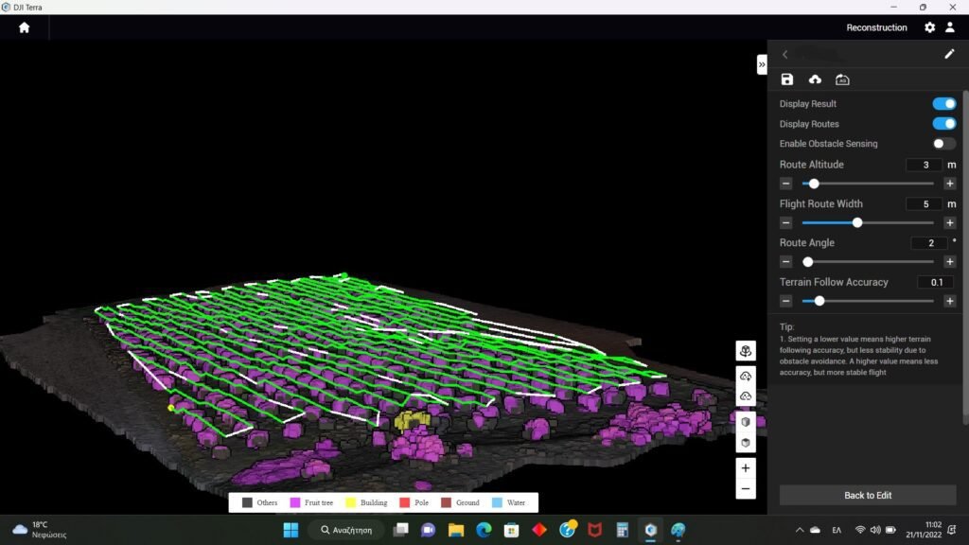This screenshot has width=969, height=545.
Task: Go to the DJI Terra home screen
Action: pyautogui.click(x=24, y=27)
